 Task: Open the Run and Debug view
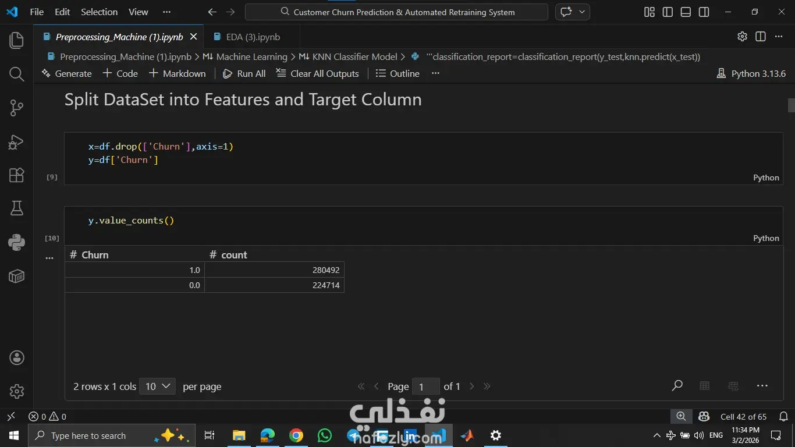click(16, 141)
